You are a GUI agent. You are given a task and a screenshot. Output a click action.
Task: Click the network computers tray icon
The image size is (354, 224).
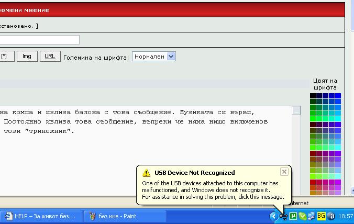point(312,216)
